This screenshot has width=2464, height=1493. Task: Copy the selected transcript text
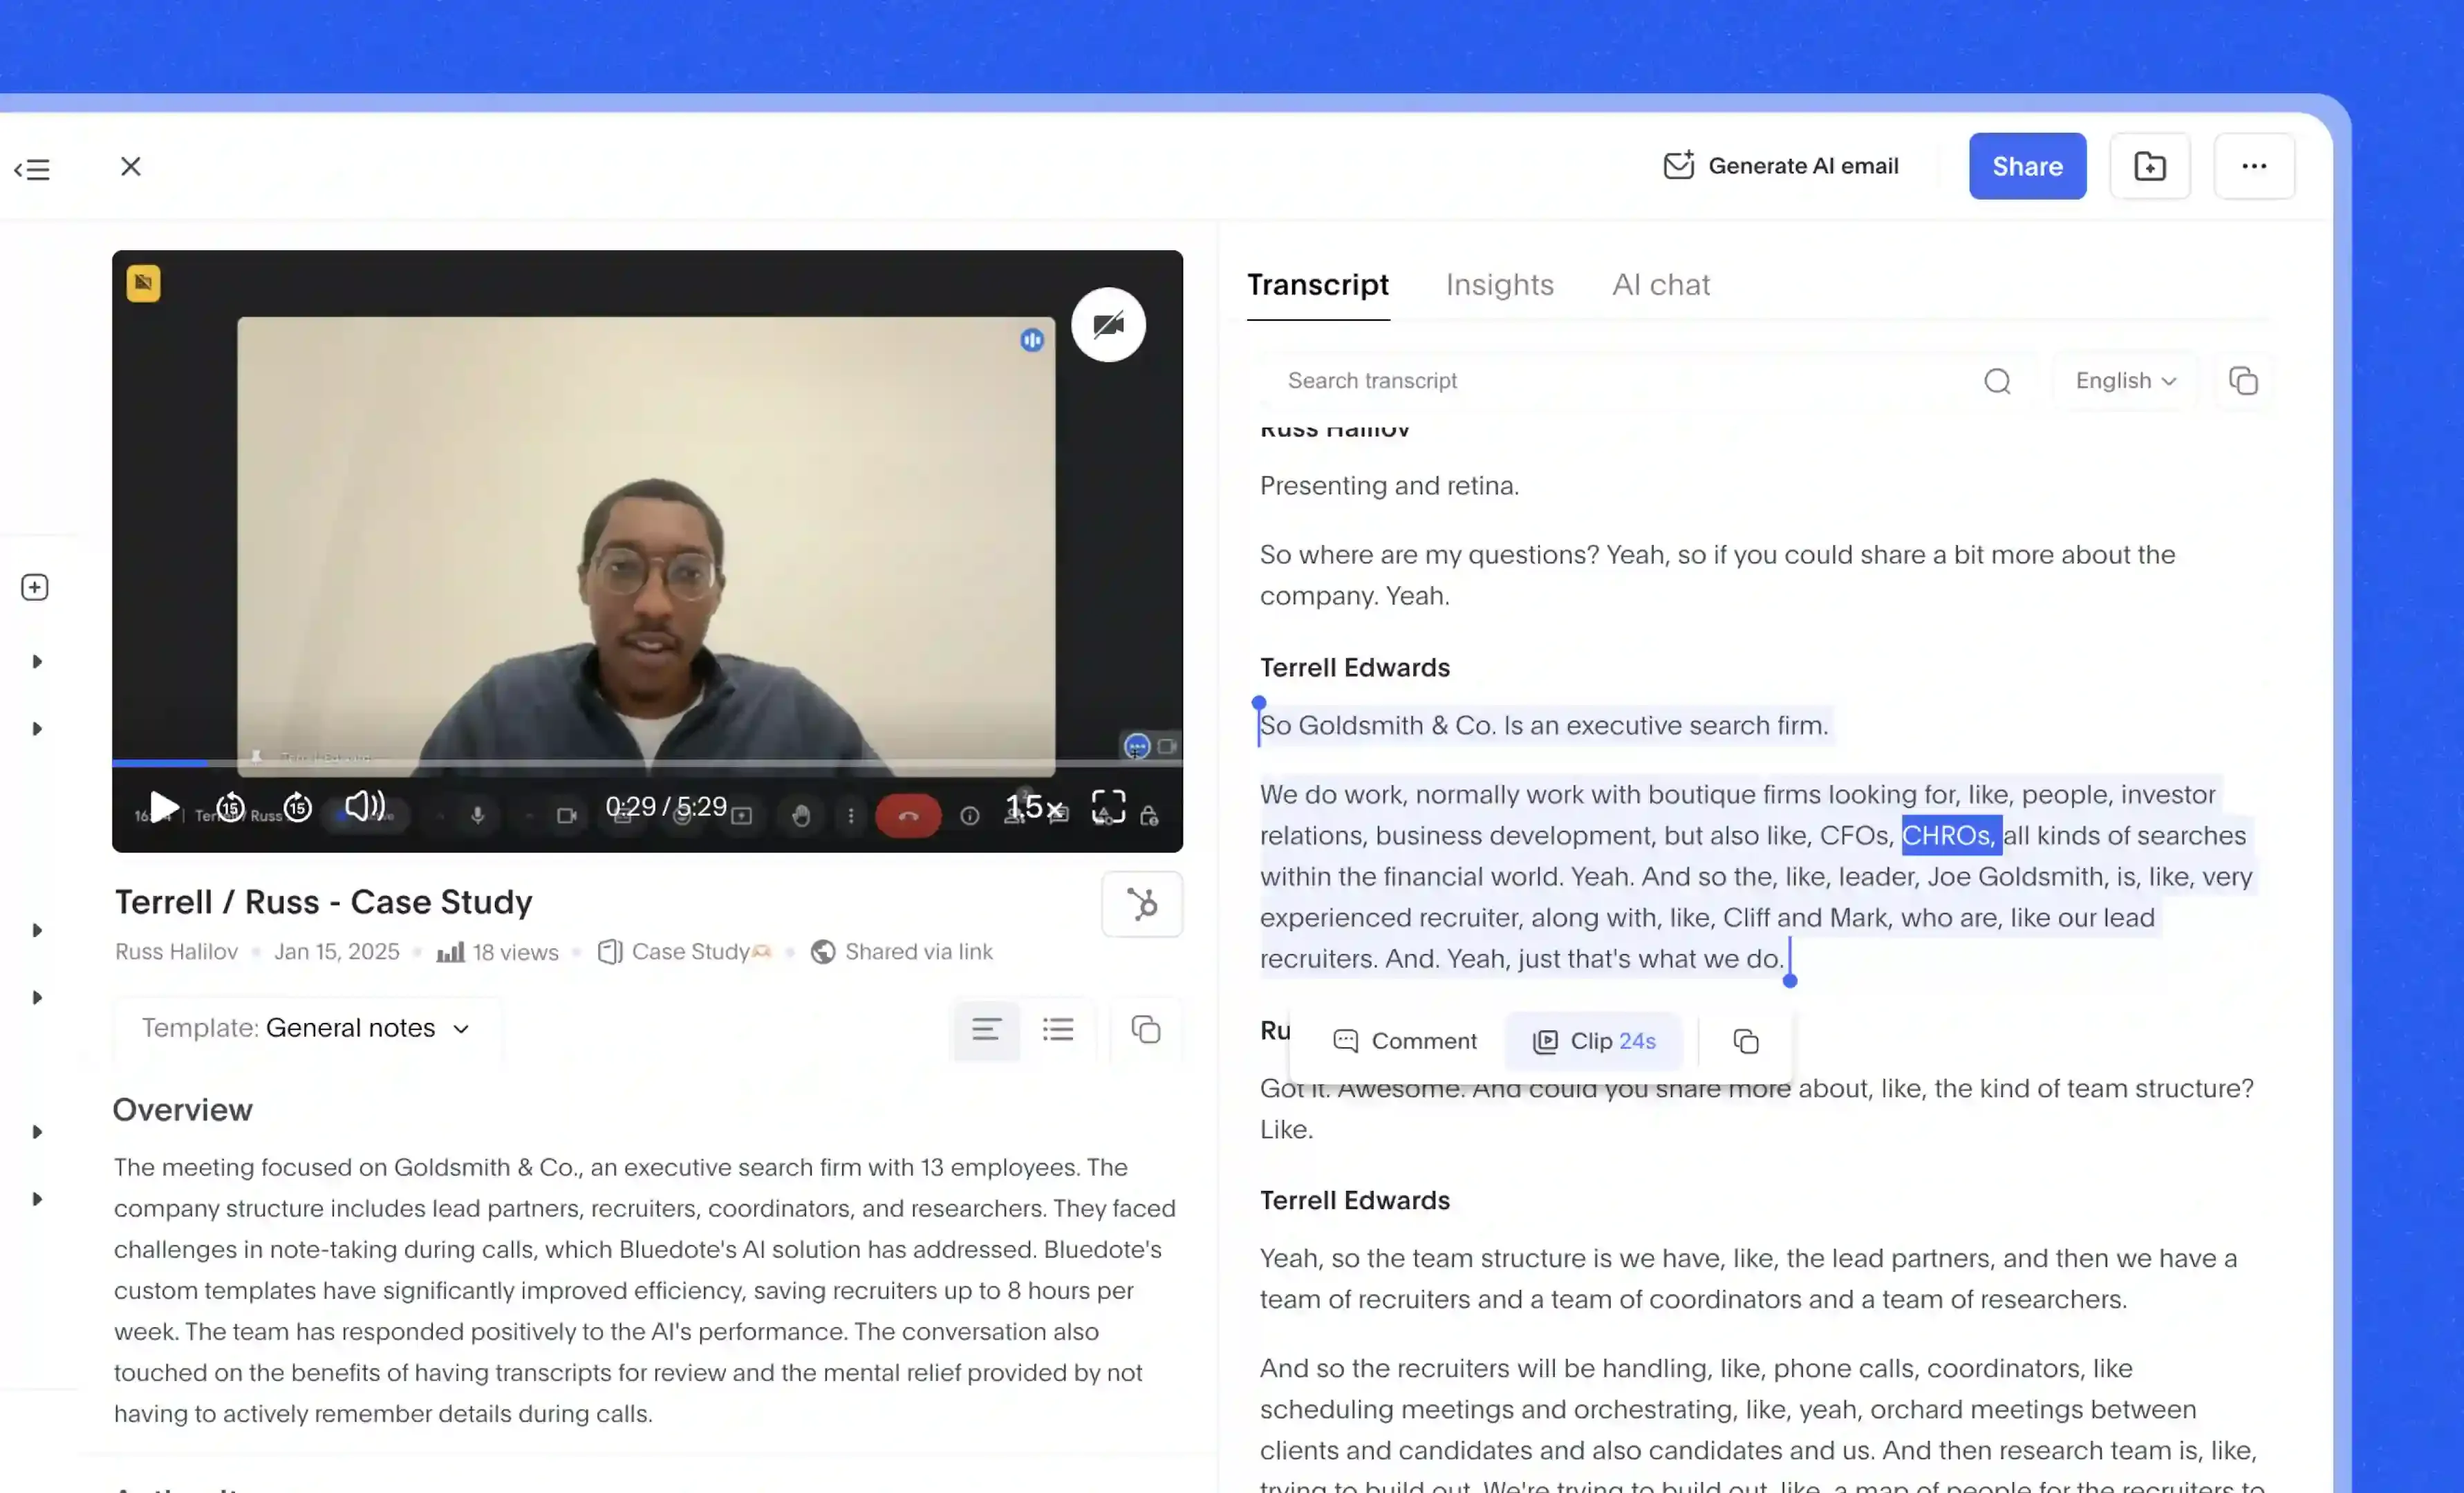tap(1745, 1042)
